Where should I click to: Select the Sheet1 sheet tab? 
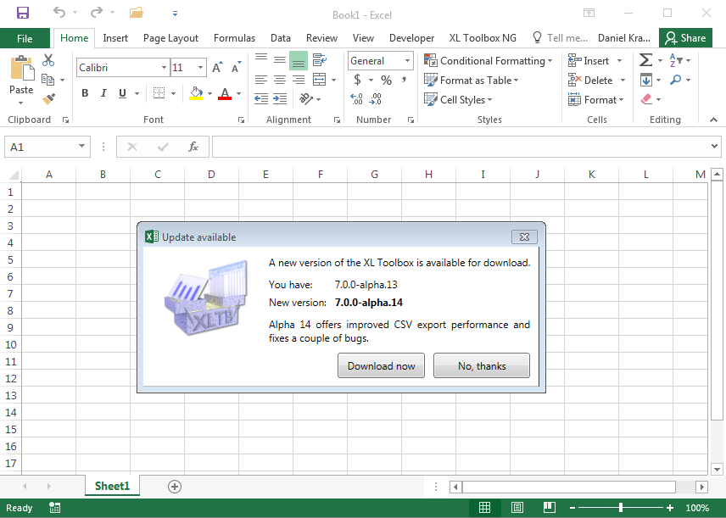click(112, 486)
